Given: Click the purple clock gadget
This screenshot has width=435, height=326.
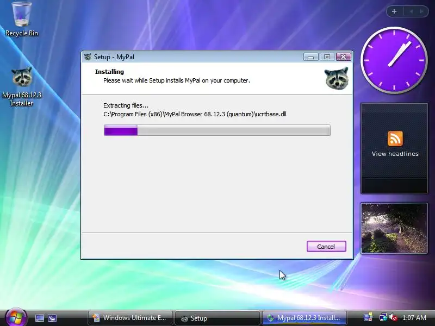Looking at the screenshot, I should 394,60.
